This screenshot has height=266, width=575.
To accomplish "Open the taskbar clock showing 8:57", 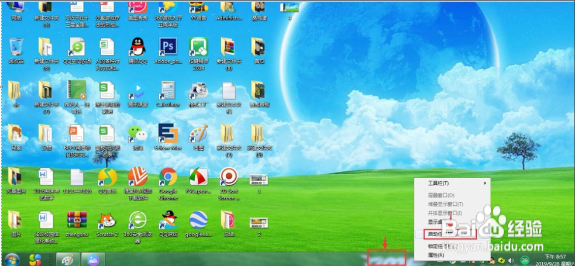I will [x=555, y=260].
